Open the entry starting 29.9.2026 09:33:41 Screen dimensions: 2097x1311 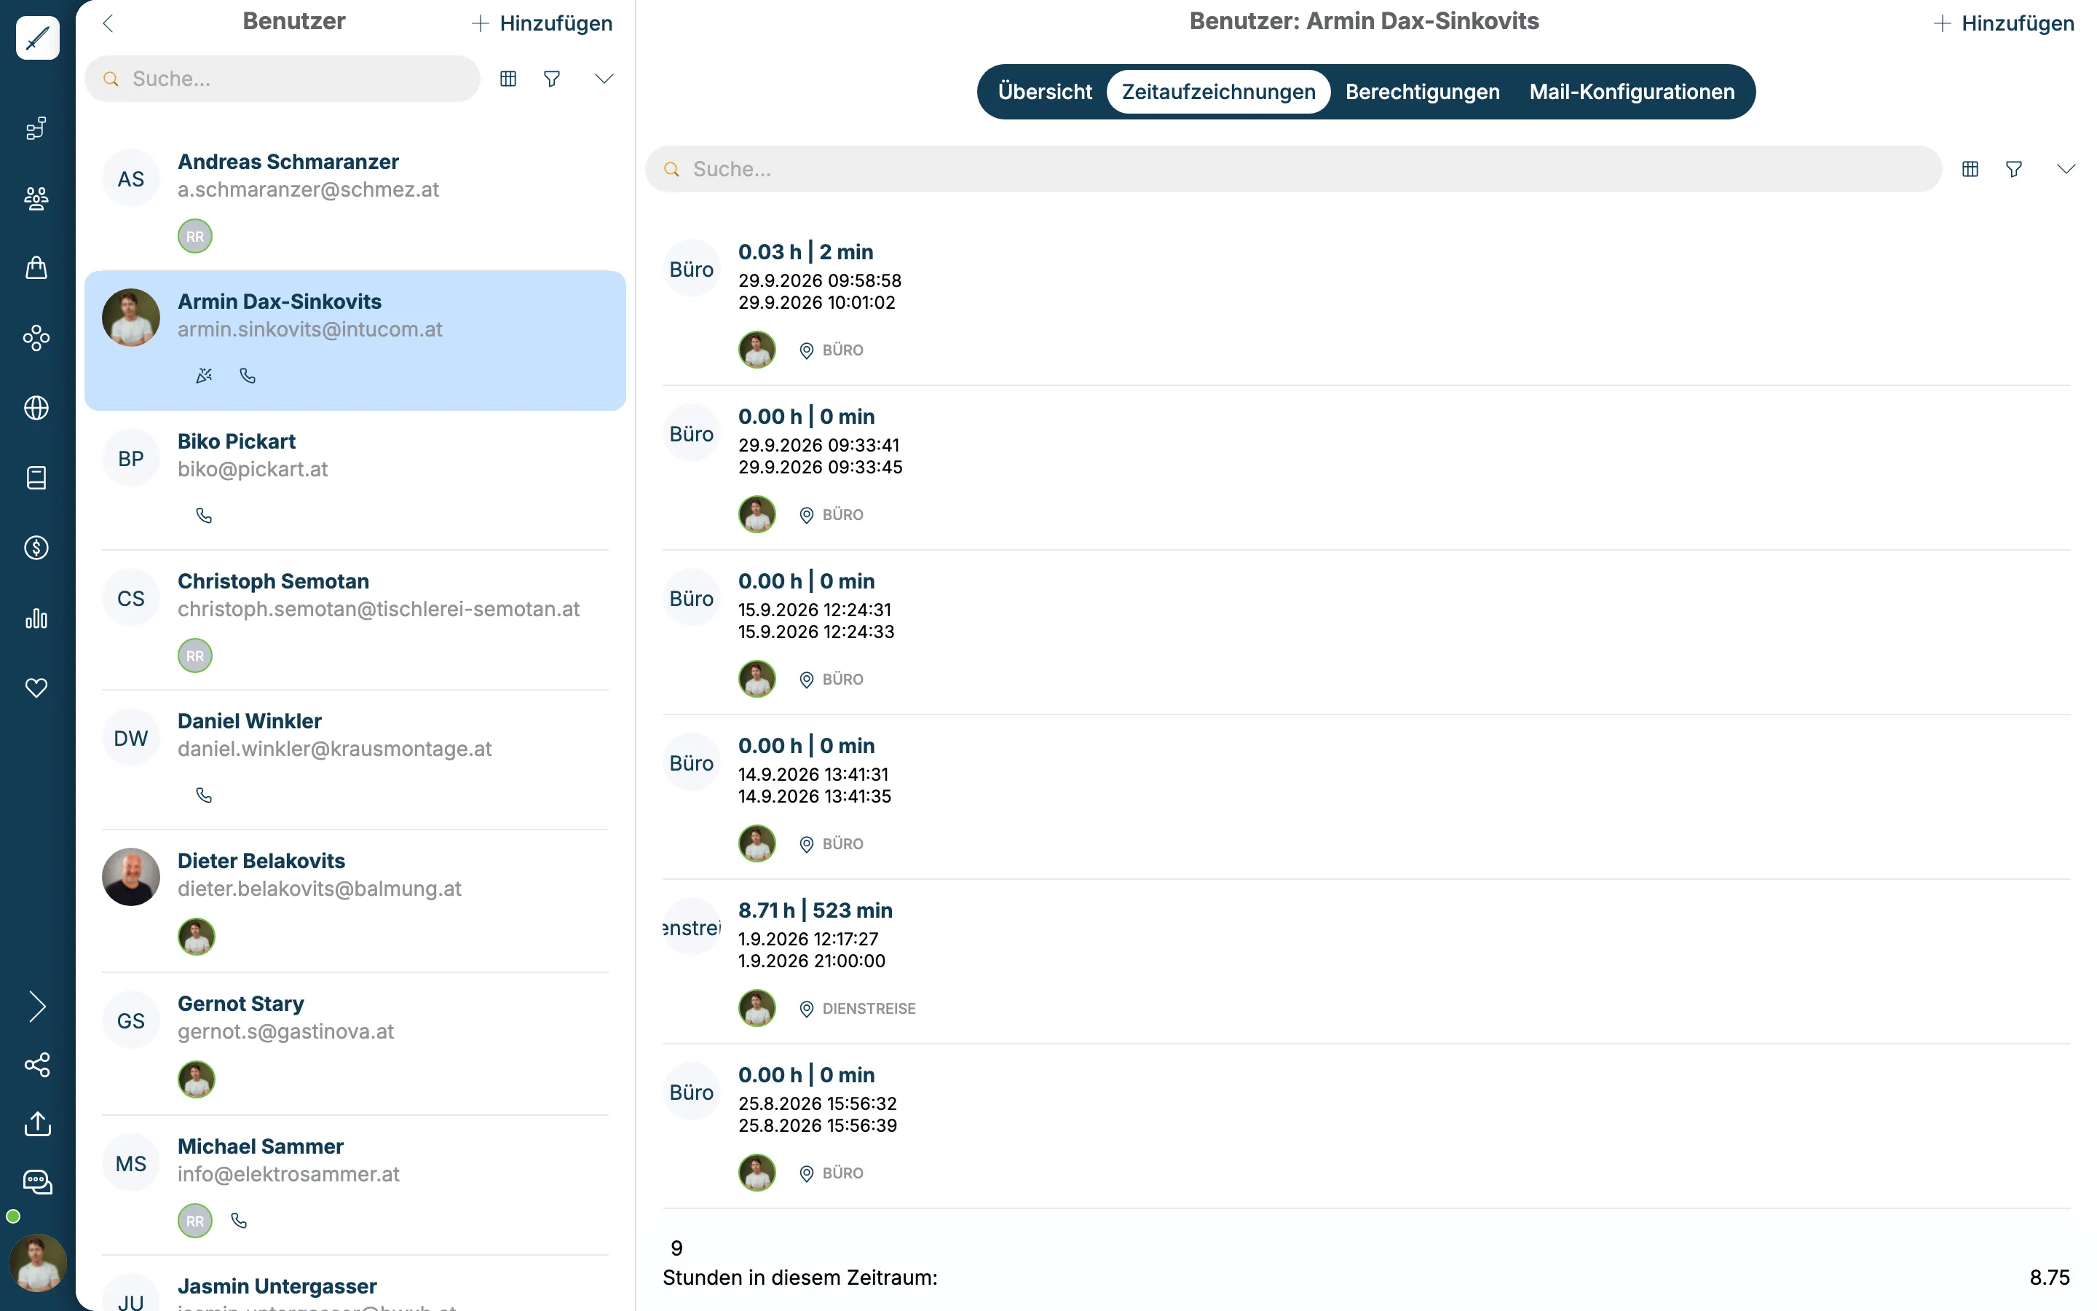pos(1367,468)
